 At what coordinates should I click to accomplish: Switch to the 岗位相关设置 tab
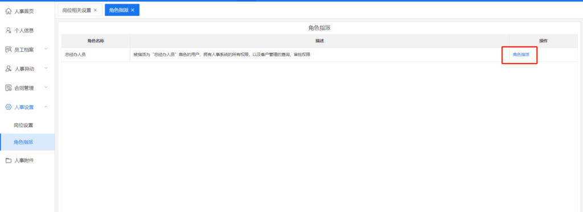coord(77,10)
